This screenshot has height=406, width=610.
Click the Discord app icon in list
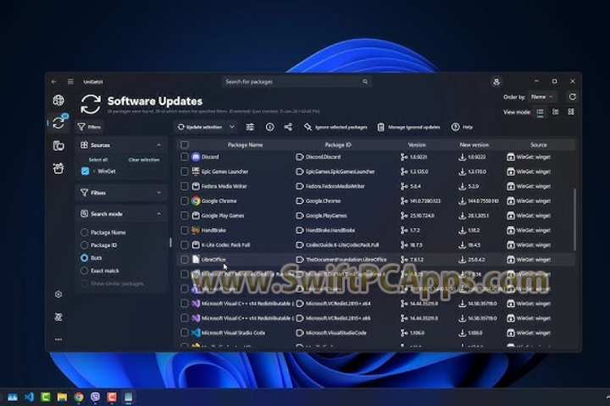tap(196, 156)
